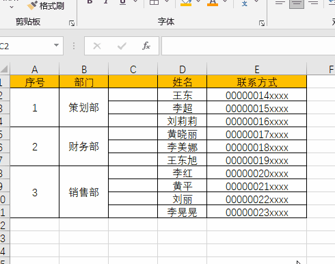Apply yellow fill color to the cell

(186, 3)
